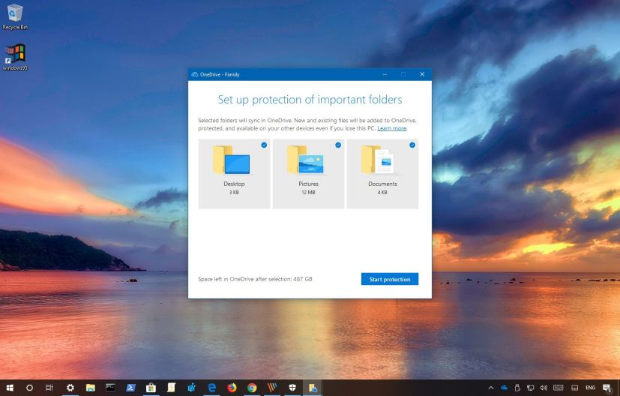Open the touchpad tray icon
The width and height of the screenshot is (620, 396).
coord(575,388)
